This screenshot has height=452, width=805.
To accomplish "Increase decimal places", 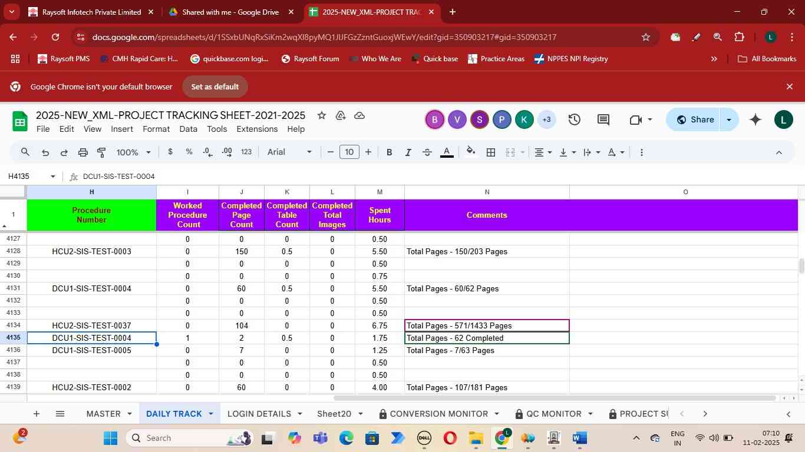I will point(227,152).
